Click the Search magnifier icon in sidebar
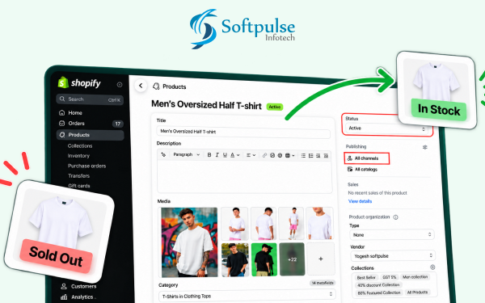The width and height of the screenshot is (485, 303). coord(62,99)
